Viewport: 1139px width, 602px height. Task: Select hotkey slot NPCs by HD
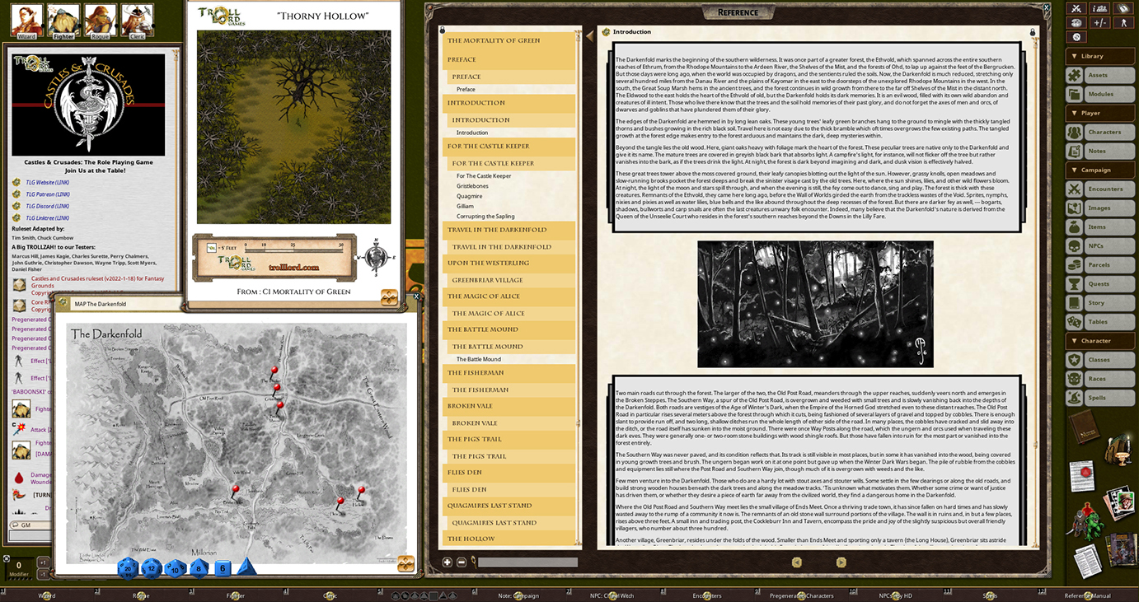coord(895,595)
